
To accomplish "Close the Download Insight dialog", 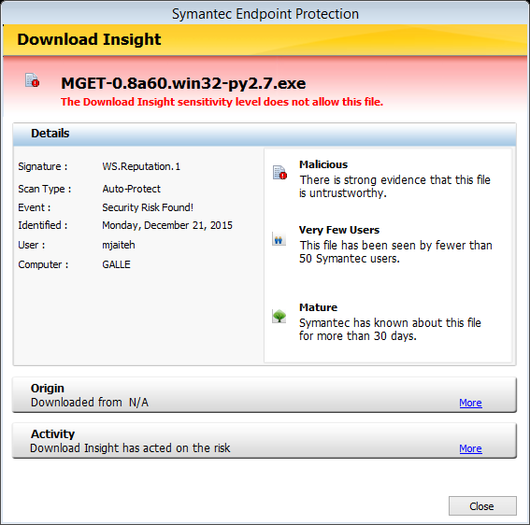I will point(482,505).
